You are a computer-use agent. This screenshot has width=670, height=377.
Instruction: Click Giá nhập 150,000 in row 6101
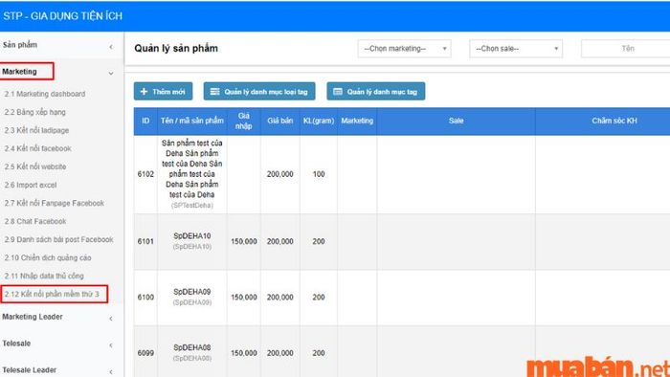243,242
